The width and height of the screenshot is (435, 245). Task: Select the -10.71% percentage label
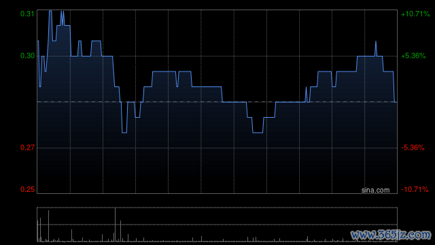point(415,189)
